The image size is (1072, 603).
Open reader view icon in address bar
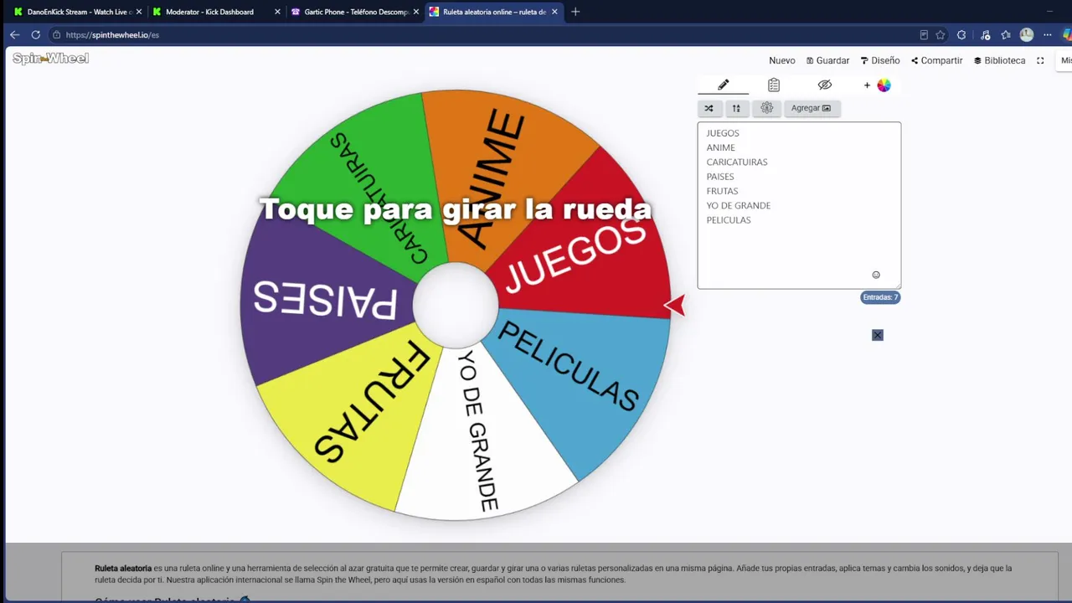pyautogui.click(x=924, y=35)
